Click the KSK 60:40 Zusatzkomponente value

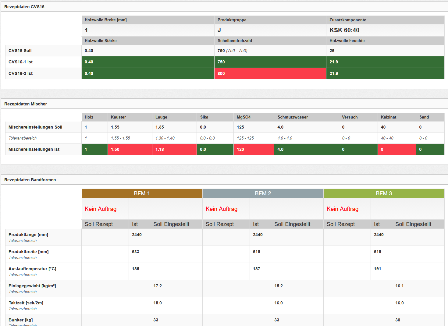(344, 30)
